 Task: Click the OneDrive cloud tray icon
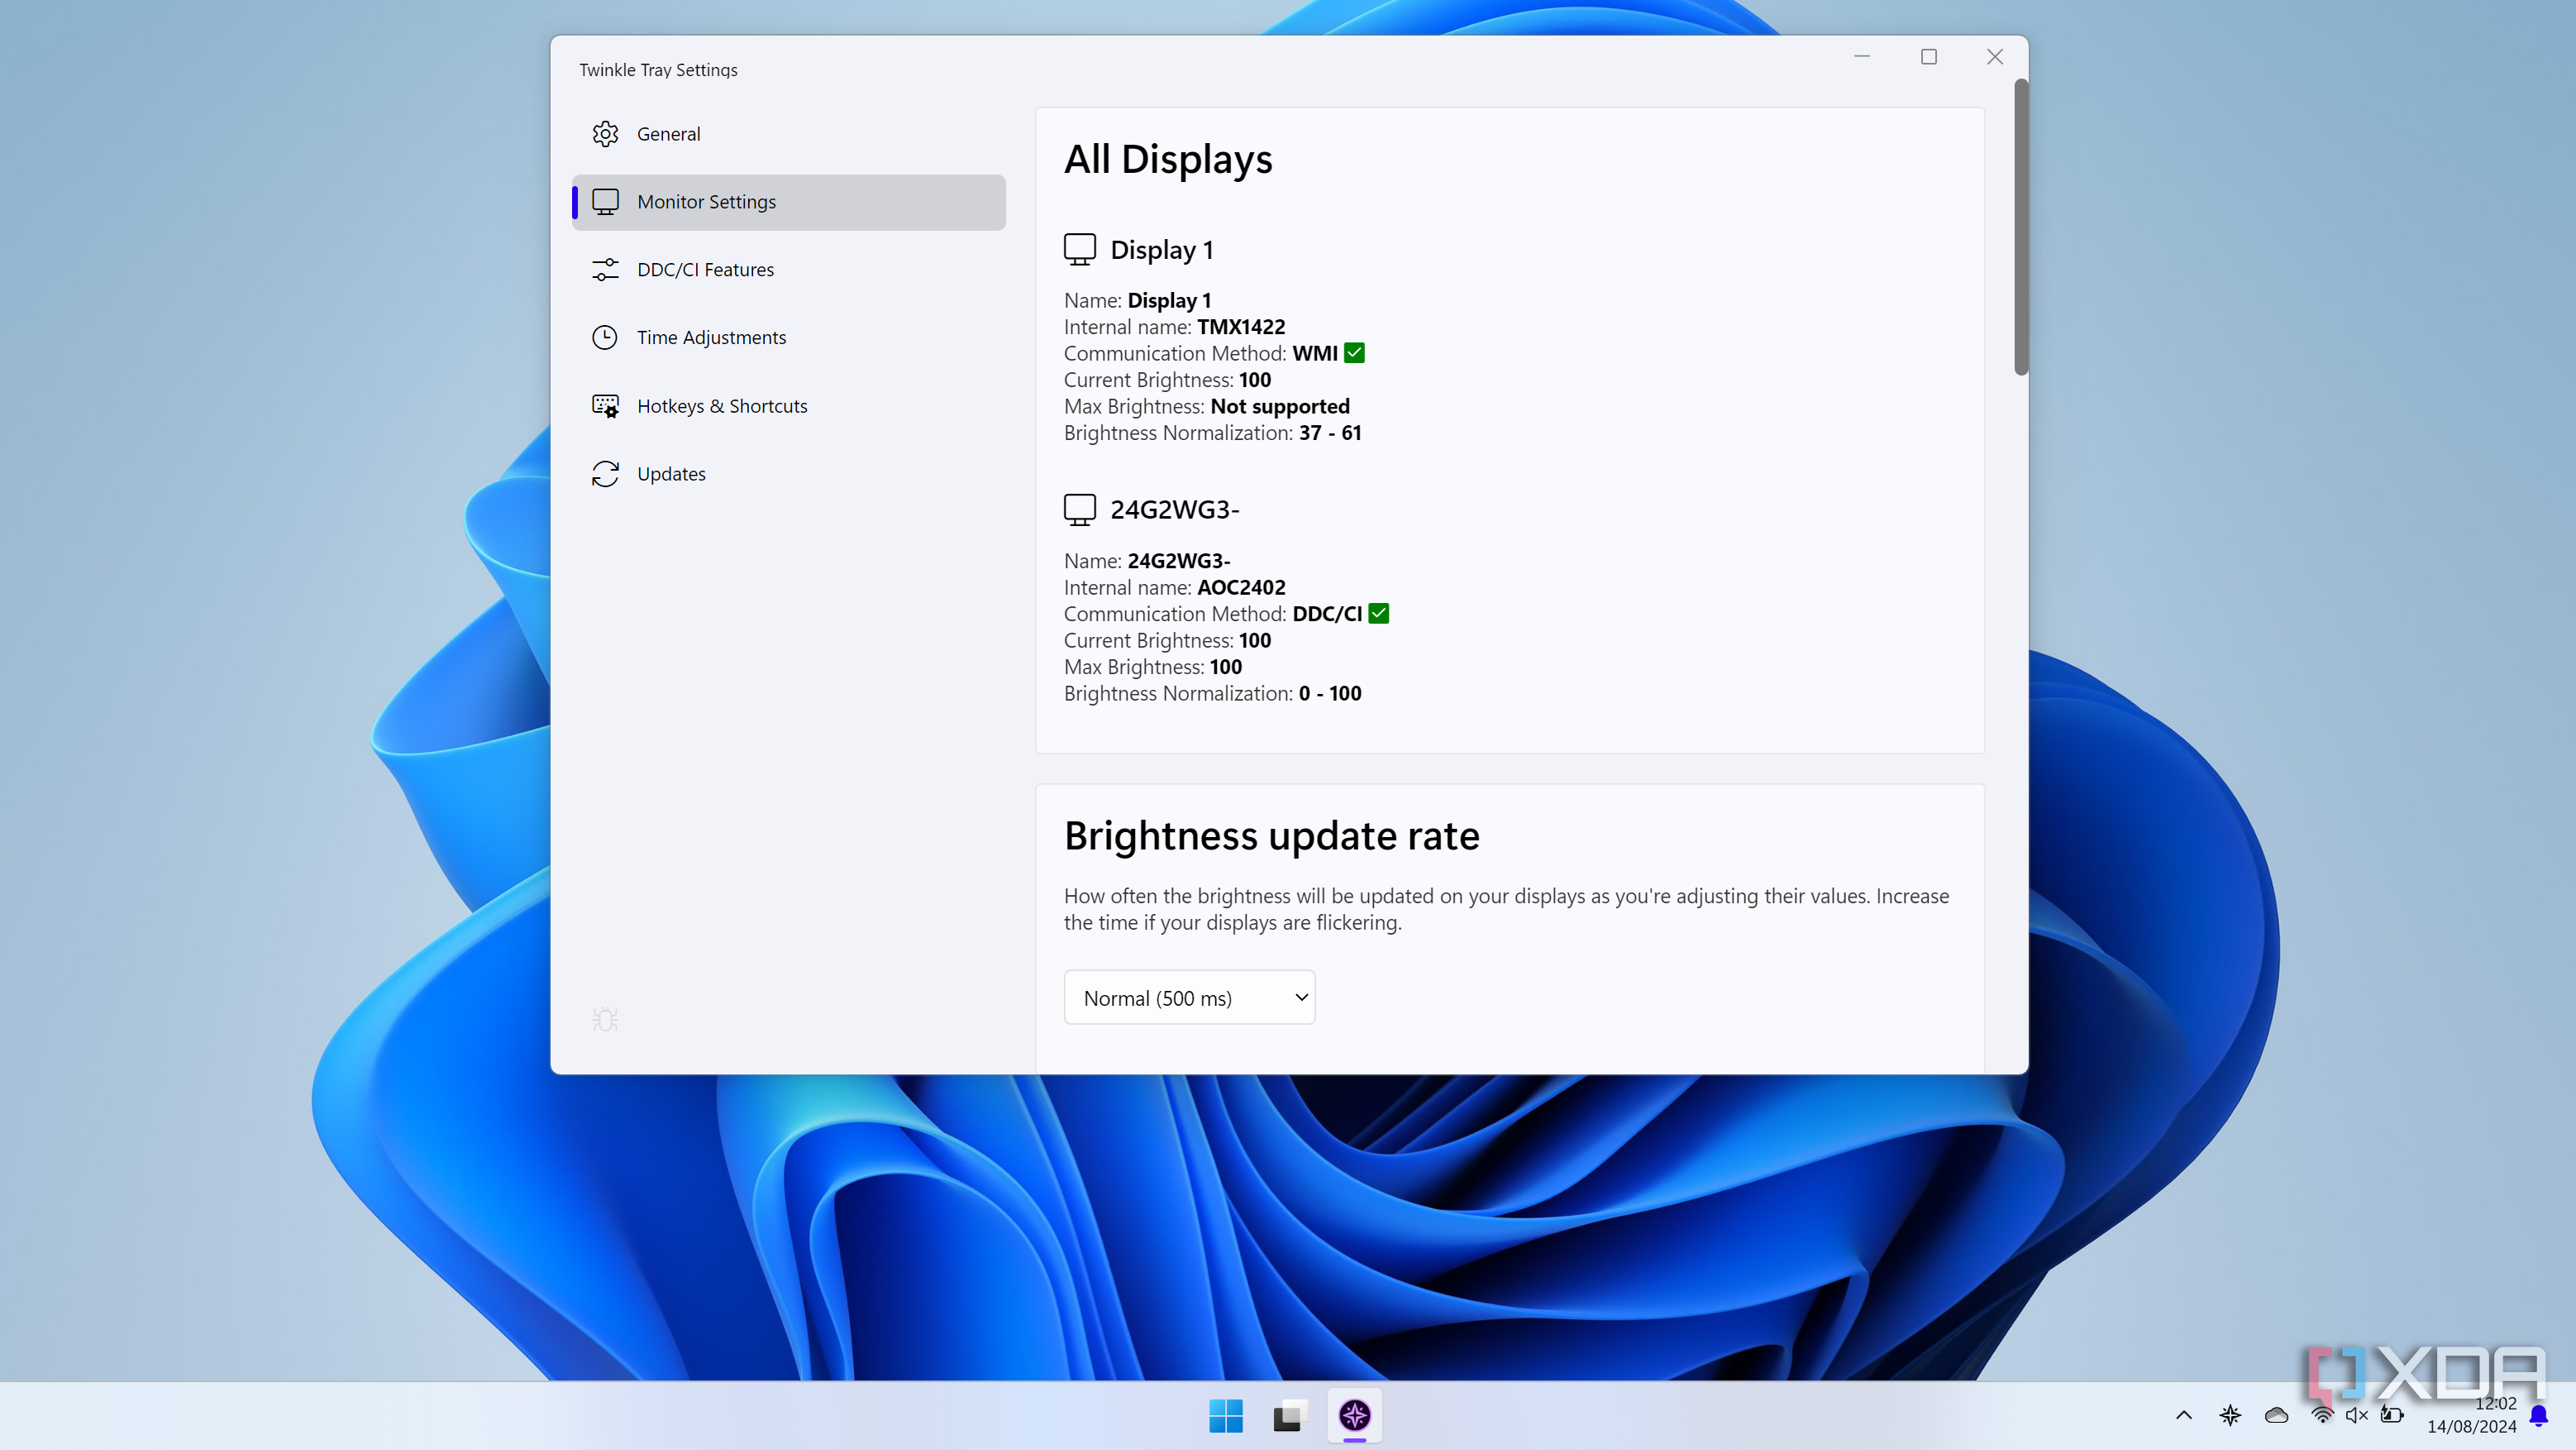[2276, 1415]
